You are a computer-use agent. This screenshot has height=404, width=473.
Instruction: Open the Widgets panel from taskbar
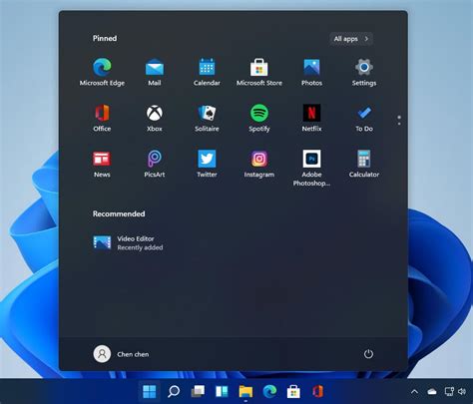[x=222, y=391]
